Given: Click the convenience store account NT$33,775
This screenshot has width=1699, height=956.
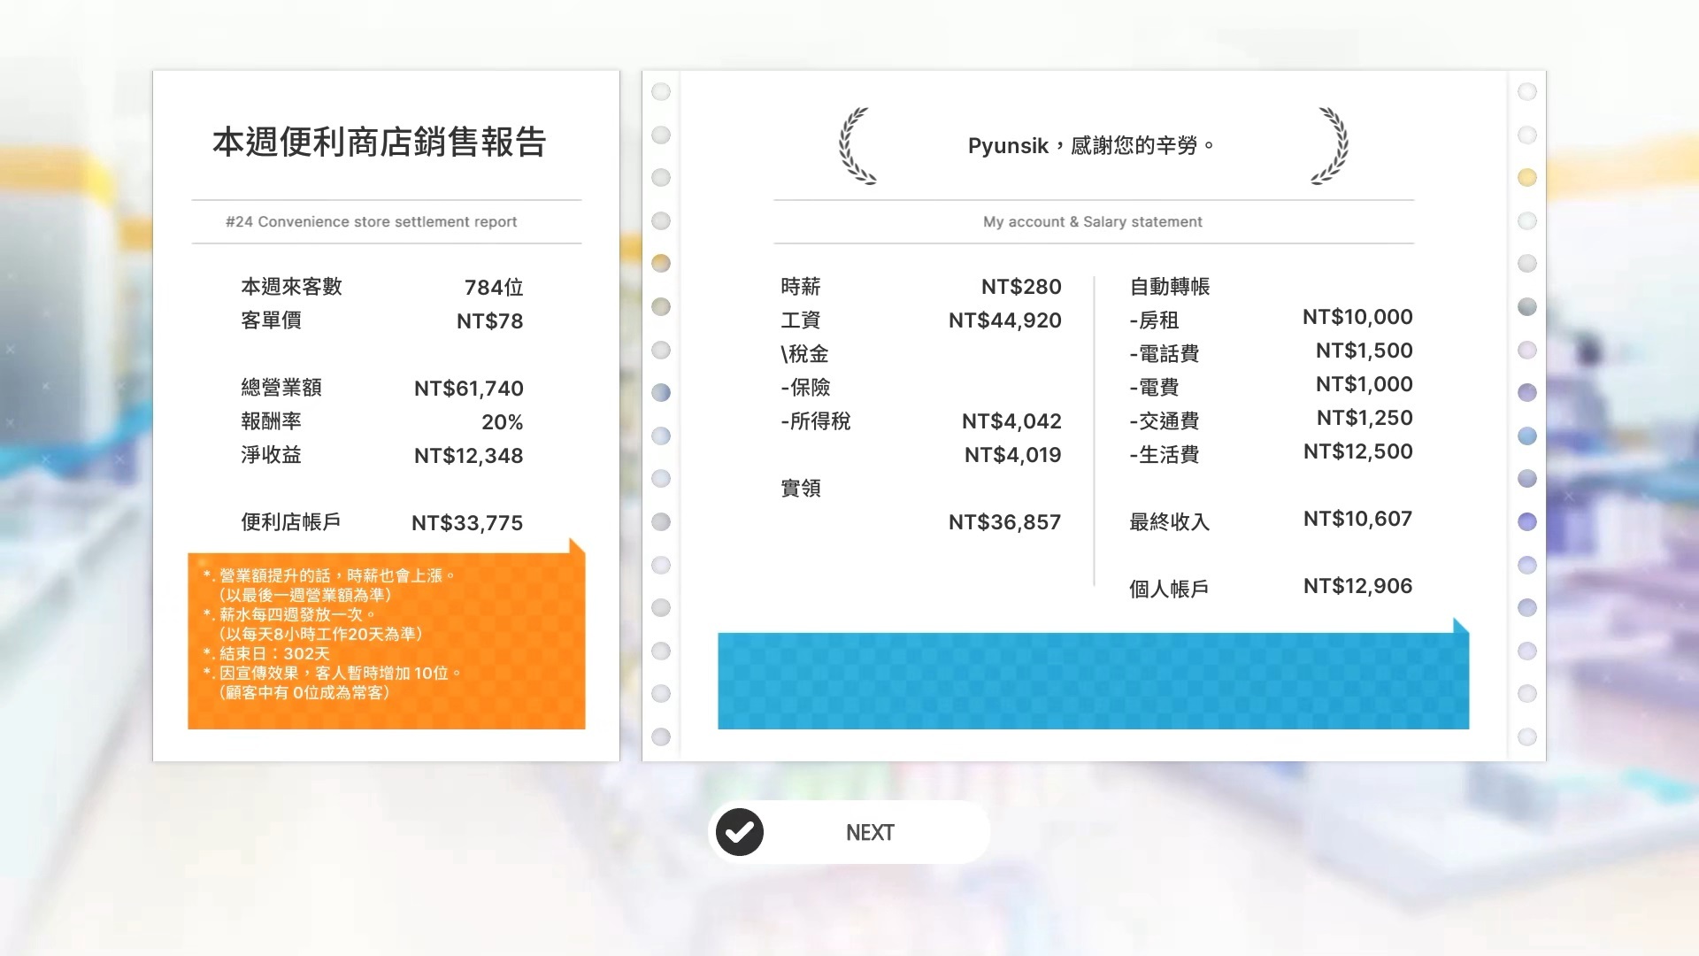Looking at the screenshot, I should [x=467, y=523].
